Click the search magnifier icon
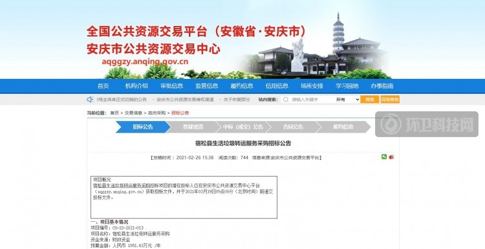Viewport: 485px width, 249px height. coord(286,100)
